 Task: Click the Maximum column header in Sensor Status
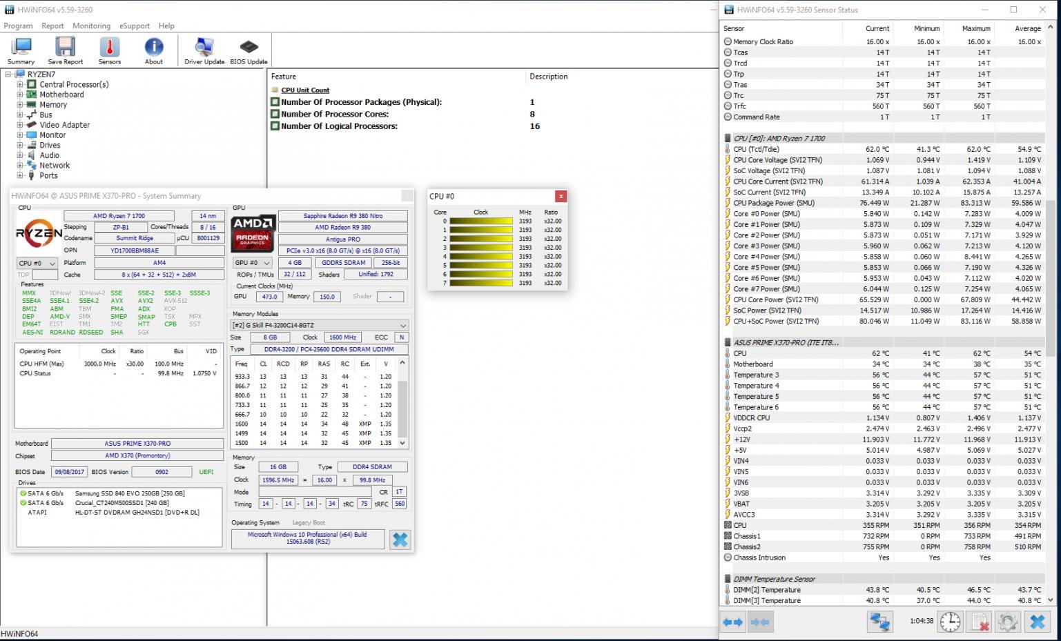coord(976,28)
